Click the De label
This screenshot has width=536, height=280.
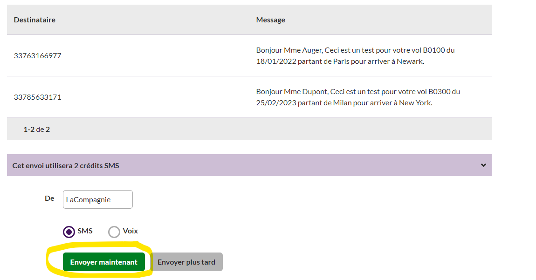pos(49,198)
